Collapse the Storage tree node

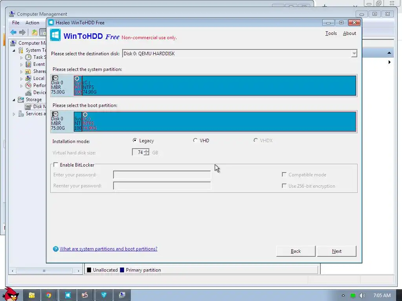point(14,100)
